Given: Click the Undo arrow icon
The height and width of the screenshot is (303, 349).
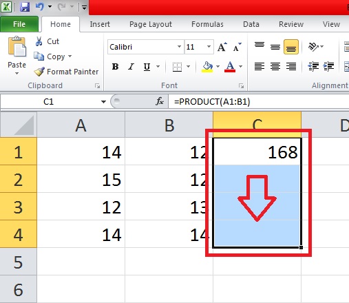Looking at the screenshot, I should pos(39,7).
